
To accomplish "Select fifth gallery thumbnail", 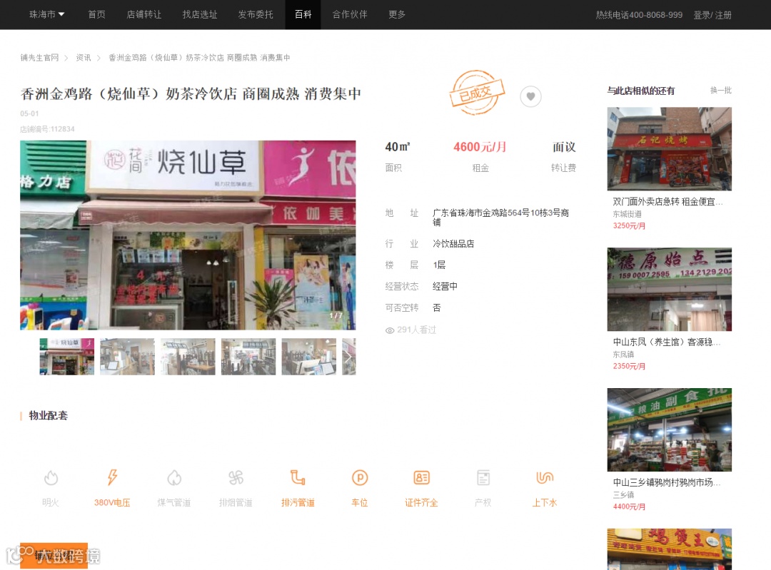I will (x=309, y=357).
